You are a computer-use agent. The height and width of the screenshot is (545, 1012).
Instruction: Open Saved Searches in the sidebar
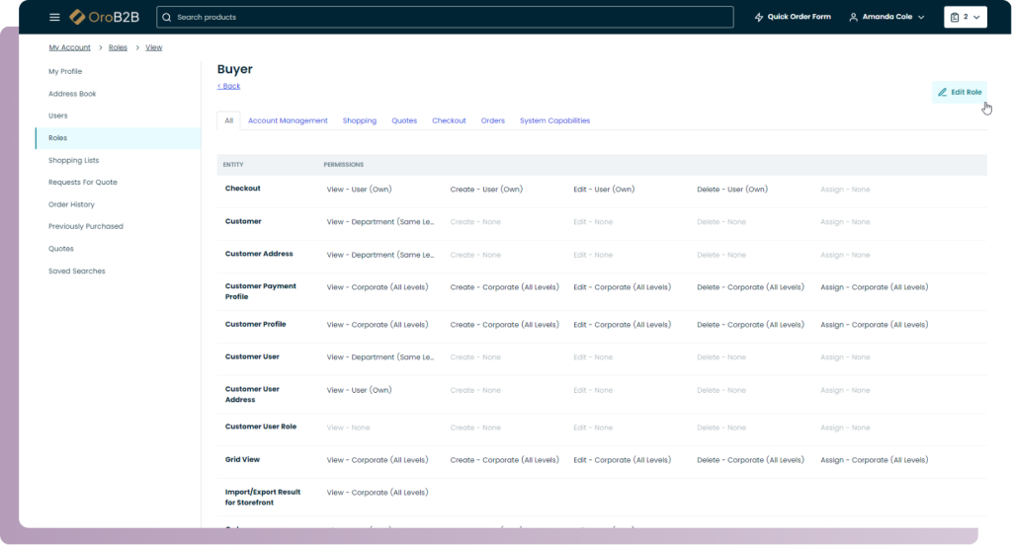coord(76,272)
